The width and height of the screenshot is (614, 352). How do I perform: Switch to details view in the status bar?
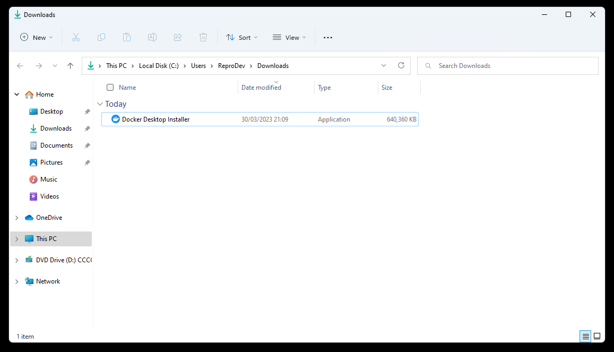[585, 336]
